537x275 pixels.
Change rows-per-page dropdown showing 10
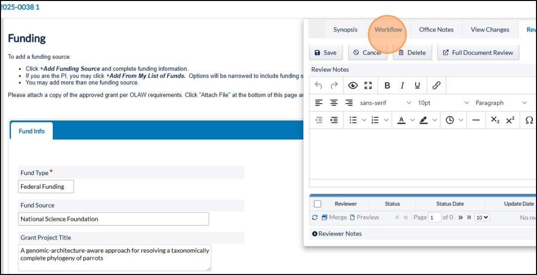[x=482, y=217]
